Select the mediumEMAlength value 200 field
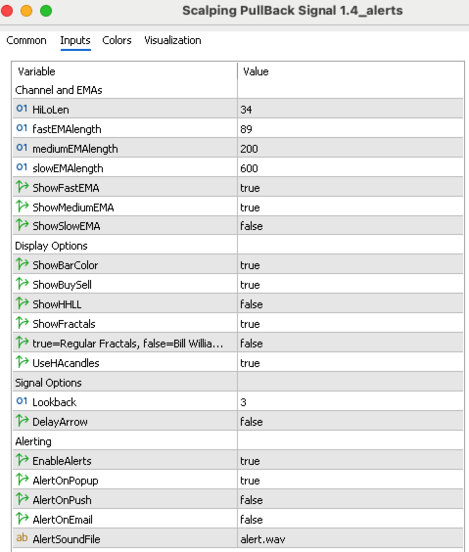This screenshot has width=469, height=552. (351, 148)
